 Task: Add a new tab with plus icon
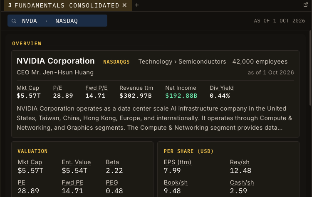click(137, 5)
